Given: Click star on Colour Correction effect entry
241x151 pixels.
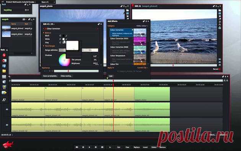Looking at the screenshot, I should click(132, 30).
